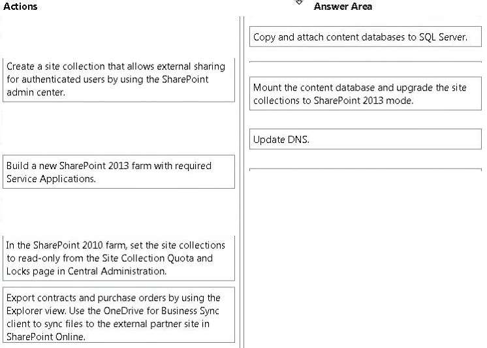Select 'Export contracts and purchase orders' action
This screenshot has width=487, height=348.
tap(119, 315)
